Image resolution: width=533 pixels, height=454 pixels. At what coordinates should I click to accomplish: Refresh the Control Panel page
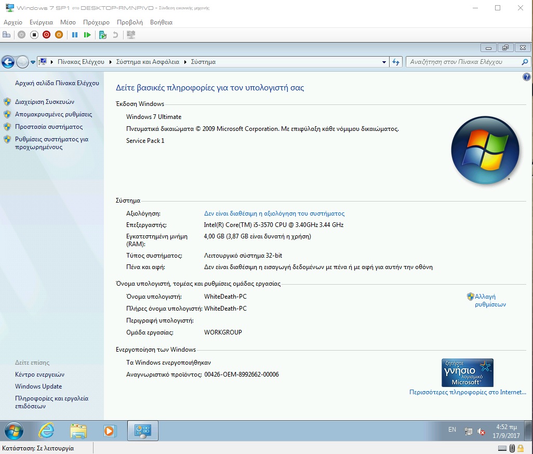[396, 62]
